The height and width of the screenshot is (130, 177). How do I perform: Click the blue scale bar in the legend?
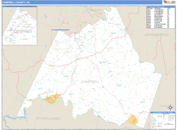point(169,124)
